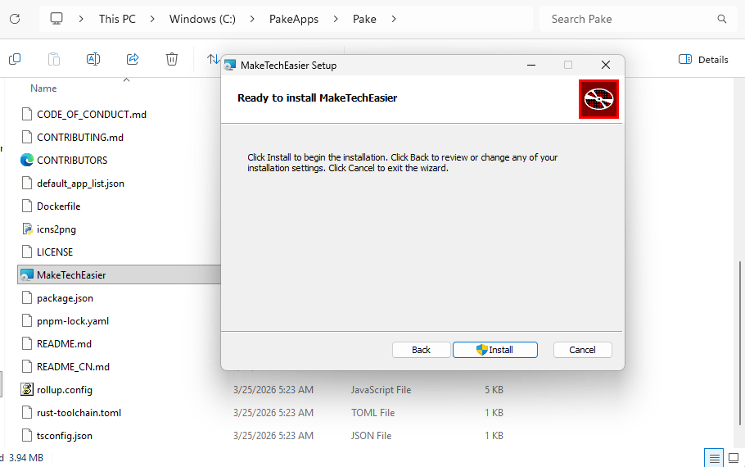Switch to the details list view icon

pos(714,458)
